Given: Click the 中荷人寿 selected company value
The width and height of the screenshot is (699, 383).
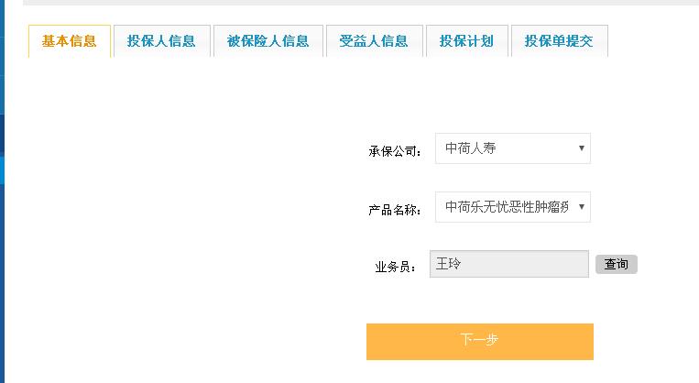Looking at the screenshot, I should [x=471, y=148].
